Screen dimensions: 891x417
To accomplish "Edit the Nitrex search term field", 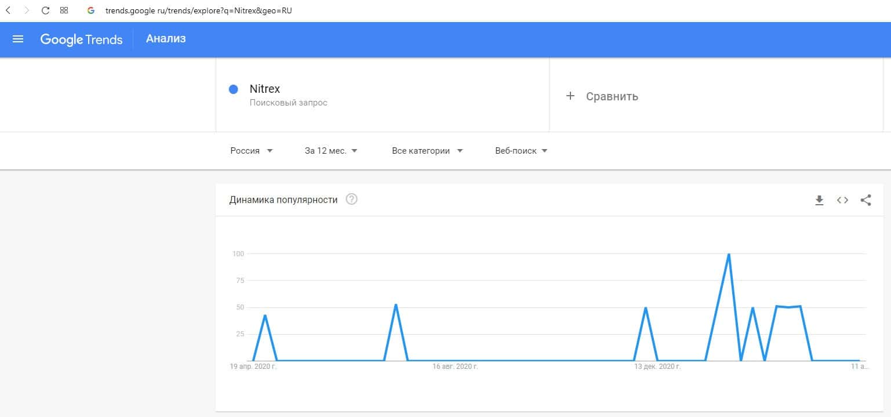I will pos(265,89).
